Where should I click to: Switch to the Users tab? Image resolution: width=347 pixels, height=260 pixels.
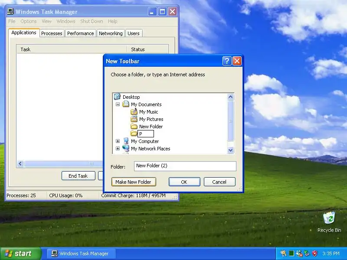point(134,33)
